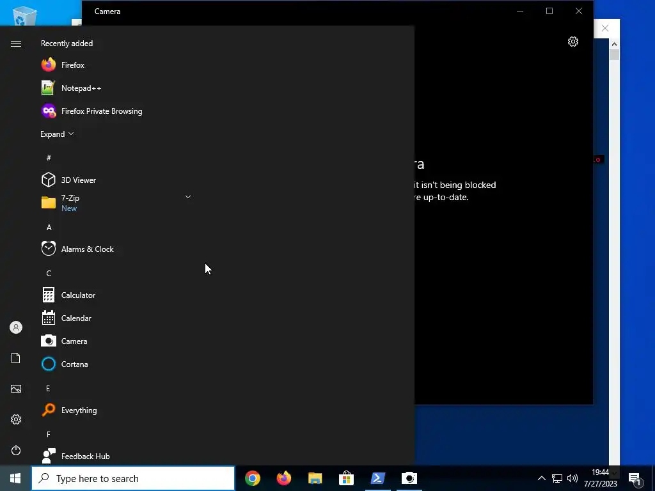655x491 pixels.
Task: Open Microsoft Store from the taskbar
Action: 346,478
